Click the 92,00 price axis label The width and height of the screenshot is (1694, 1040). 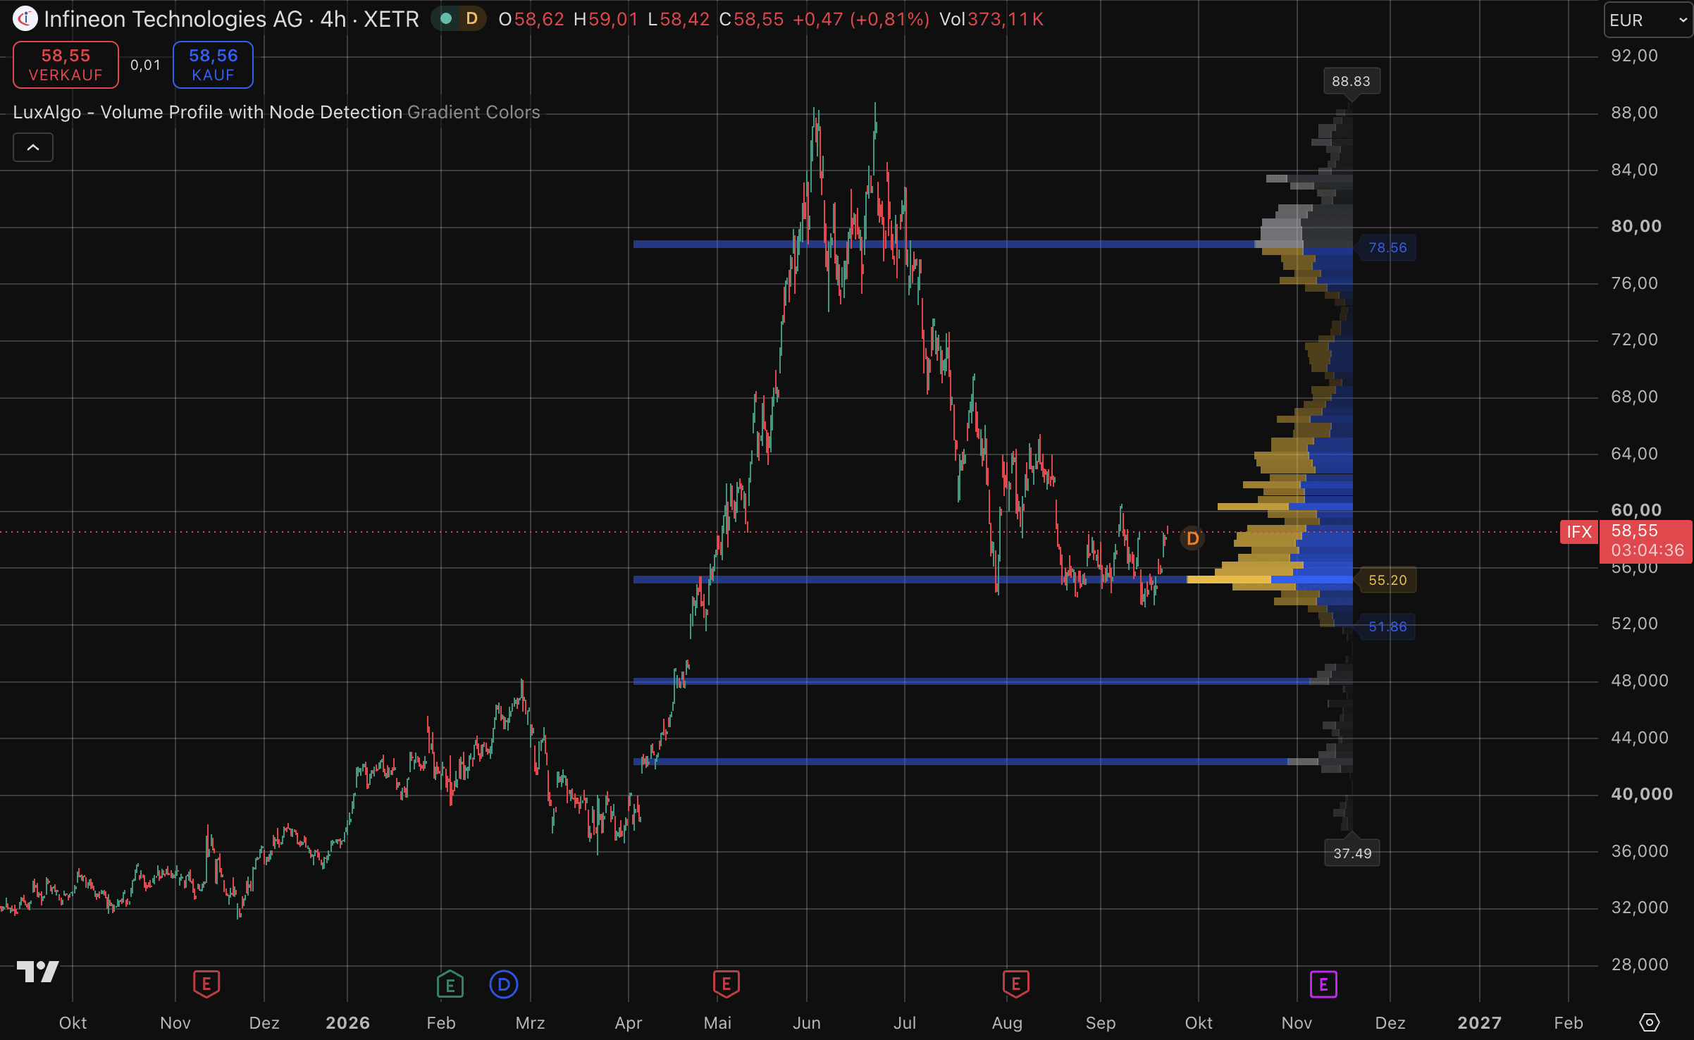click(1634, 56)
